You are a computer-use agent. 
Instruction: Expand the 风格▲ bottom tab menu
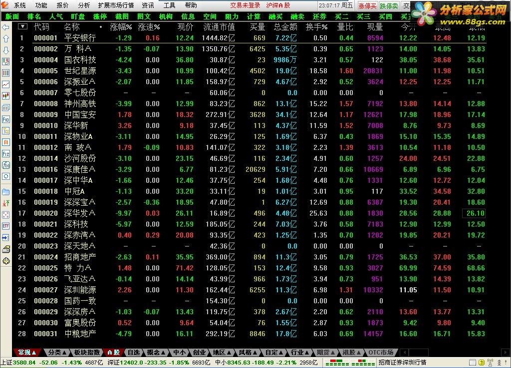[248, 353]
